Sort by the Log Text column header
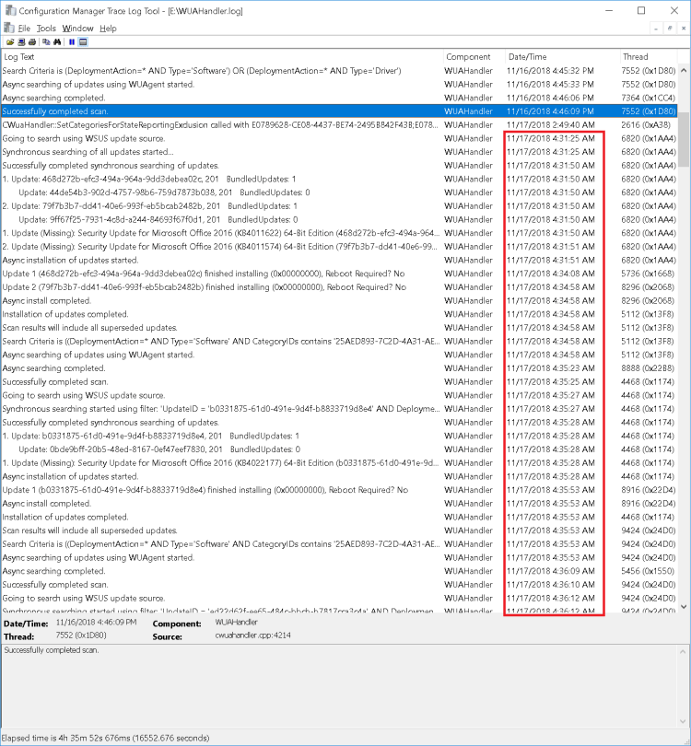The width and height of the screenshot is (691, 746). (x=221, y=57)
